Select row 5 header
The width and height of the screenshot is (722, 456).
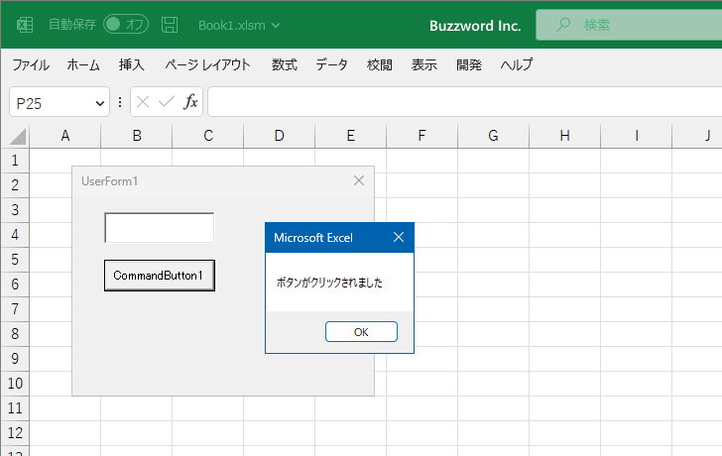point(15,260)
